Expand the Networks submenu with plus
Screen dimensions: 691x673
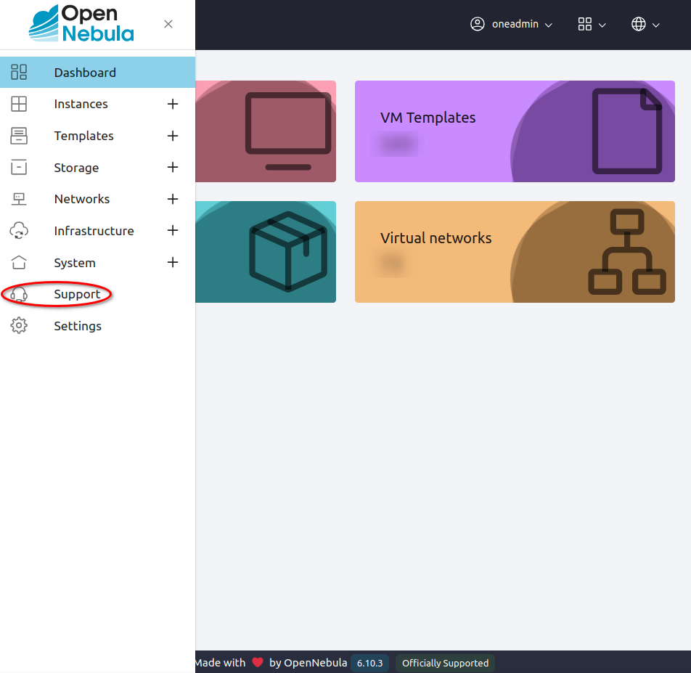tap(173, 199)
